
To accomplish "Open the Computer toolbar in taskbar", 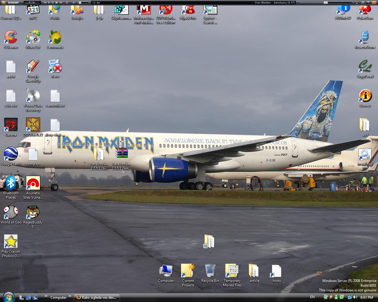I will 58,298.
